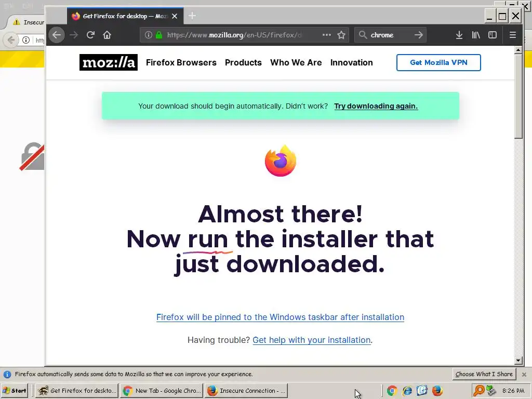Open Firefox downloads panel
The width and height of the screenshot is (532, 399).
459,35
